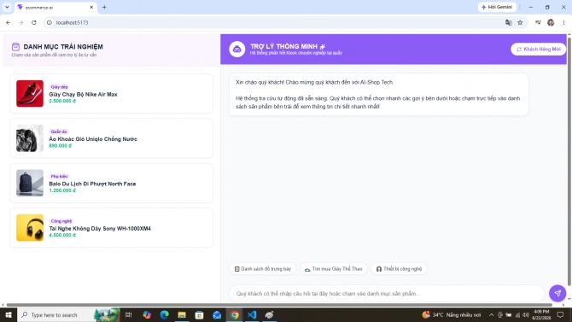The image size is (572, 322).
Task: Click the horizontal page scrollbar
Action: coord(279,304)
